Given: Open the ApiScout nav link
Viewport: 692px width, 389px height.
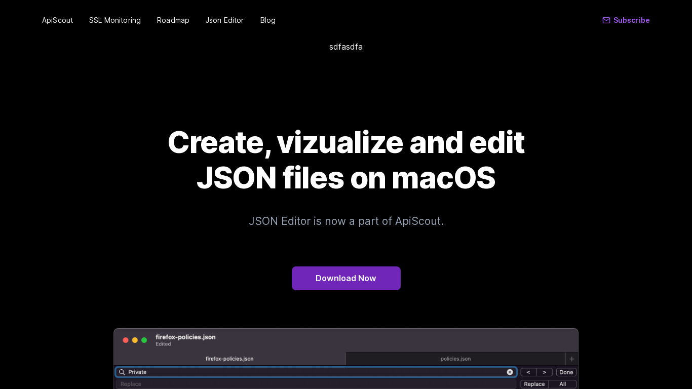Looking at the screenshot, I should coord(57,20).
